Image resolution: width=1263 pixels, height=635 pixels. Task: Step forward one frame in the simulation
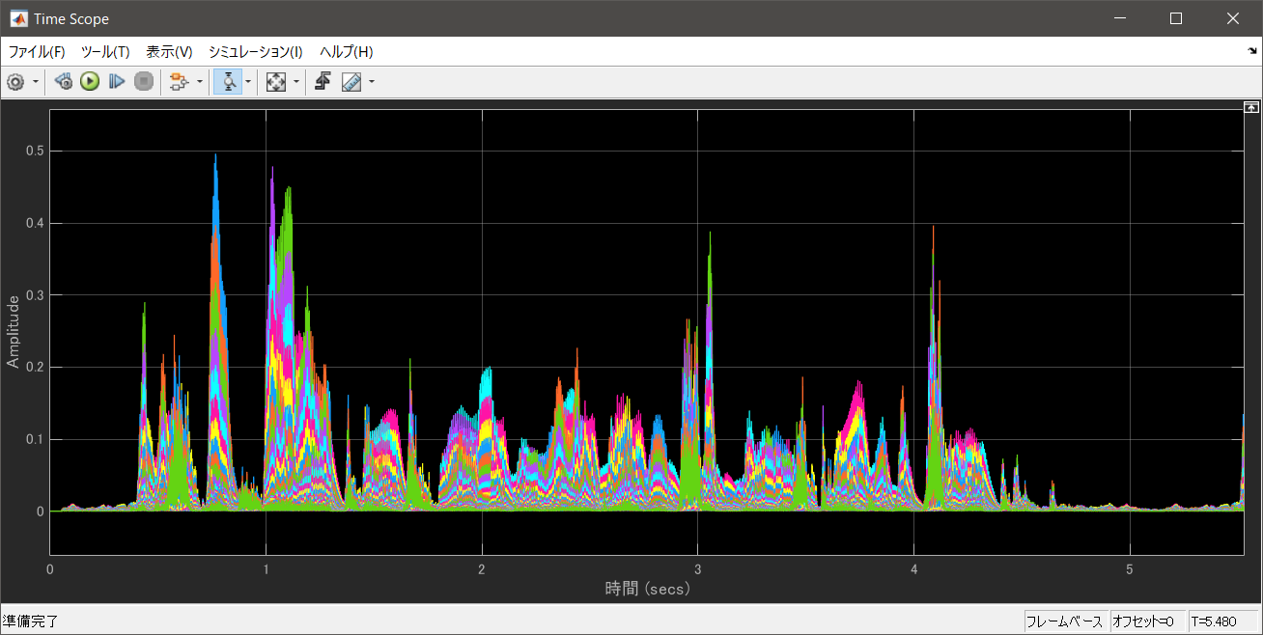pyautogui.click(x=115, y=81)
